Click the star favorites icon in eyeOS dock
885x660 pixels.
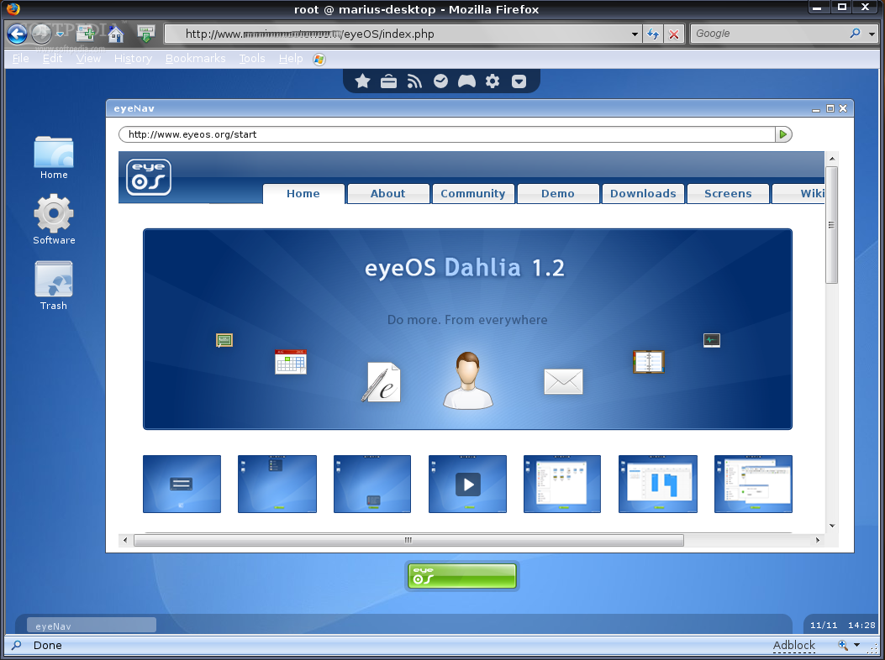362,81
